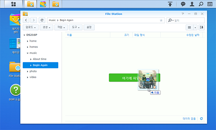Sort by 수정된 날짜 column header
This screenshot has width=216, height=130.
(182, 35)
